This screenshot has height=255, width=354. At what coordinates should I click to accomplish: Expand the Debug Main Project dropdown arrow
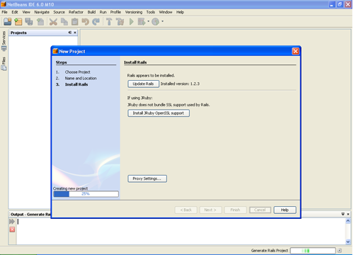149,21
